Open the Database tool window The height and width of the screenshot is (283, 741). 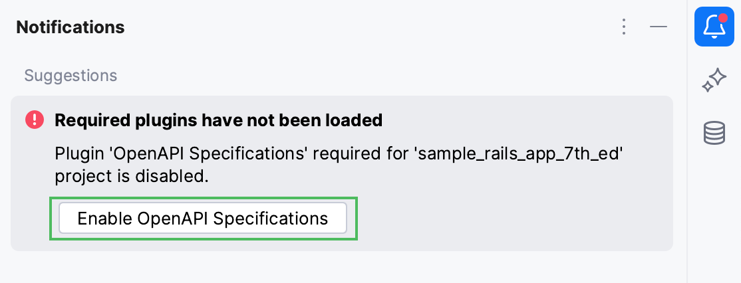click(x=714, y=134)
